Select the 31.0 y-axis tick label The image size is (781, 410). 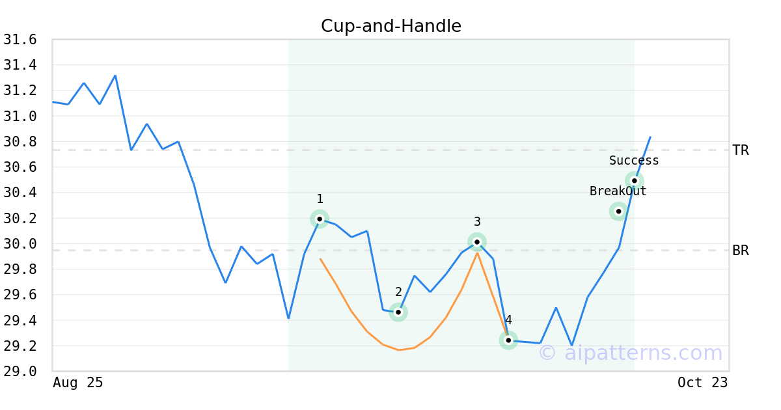pos(20,116)
